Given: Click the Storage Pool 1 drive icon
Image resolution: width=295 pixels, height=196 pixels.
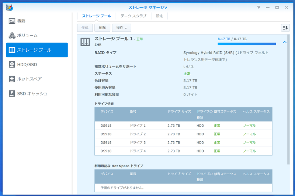Looking at the screenshot, I should 85,42.
